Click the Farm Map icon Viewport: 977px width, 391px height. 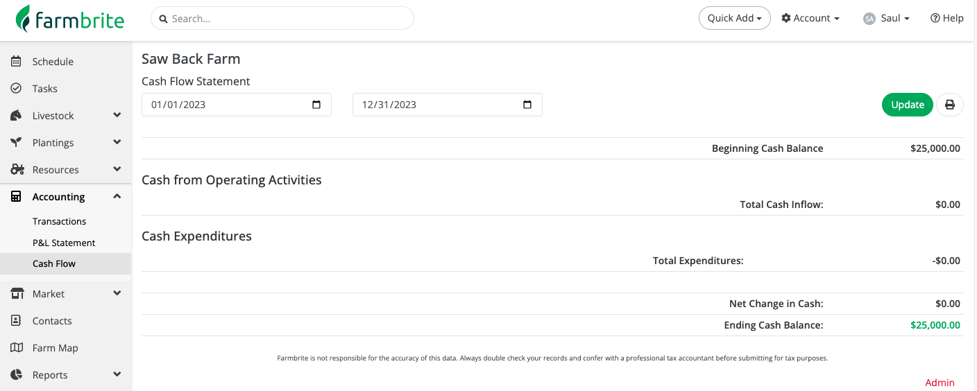(17, 348)
